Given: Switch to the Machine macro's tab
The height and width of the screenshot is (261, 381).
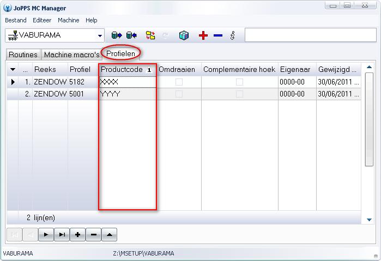Looking at the screenshot, I should (x=72, y=54).
